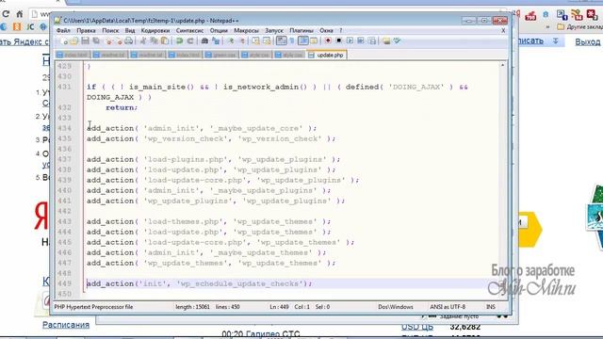Click line number 450 in margin

tap(64, 294)
